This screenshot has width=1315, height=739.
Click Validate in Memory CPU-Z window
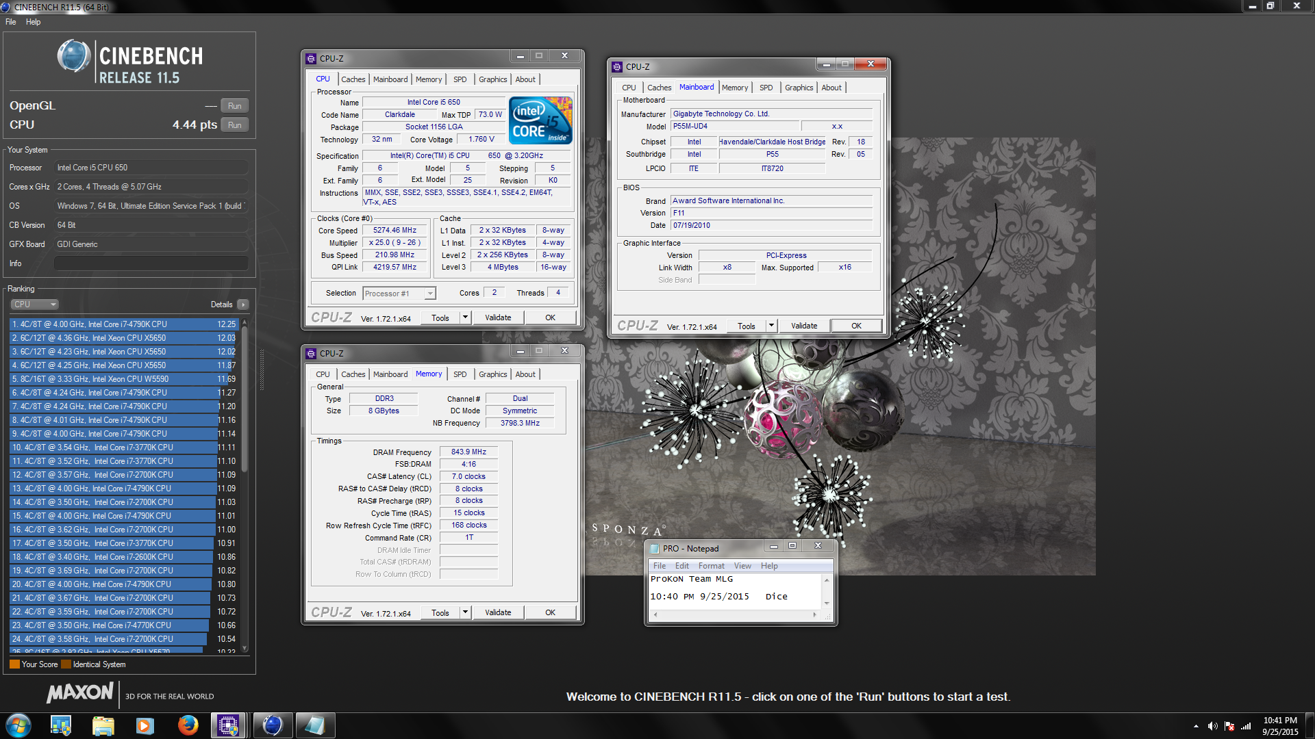pos(498,612)
